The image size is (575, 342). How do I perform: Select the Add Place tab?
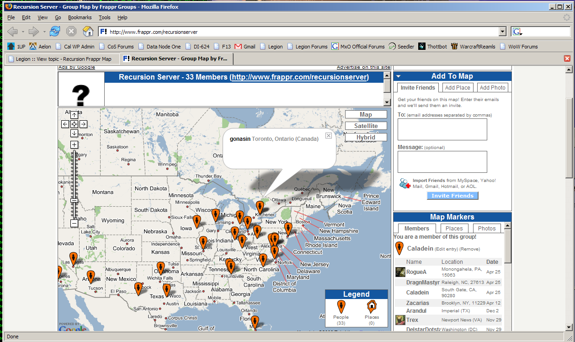(458, 88)
